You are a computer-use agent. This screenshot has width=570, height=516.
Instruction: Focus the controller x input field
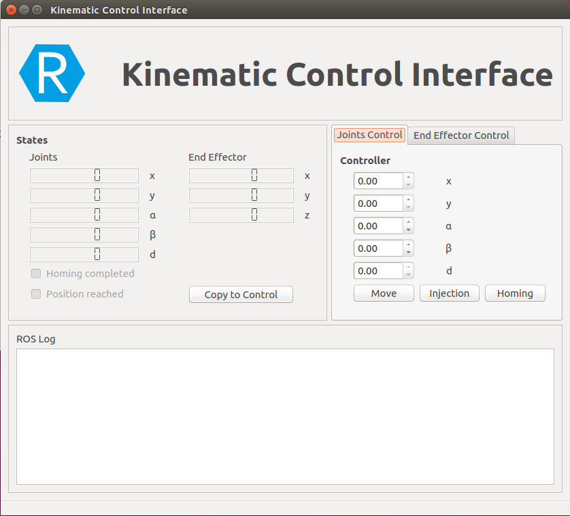pyautogui.click(x=378, y=181)
